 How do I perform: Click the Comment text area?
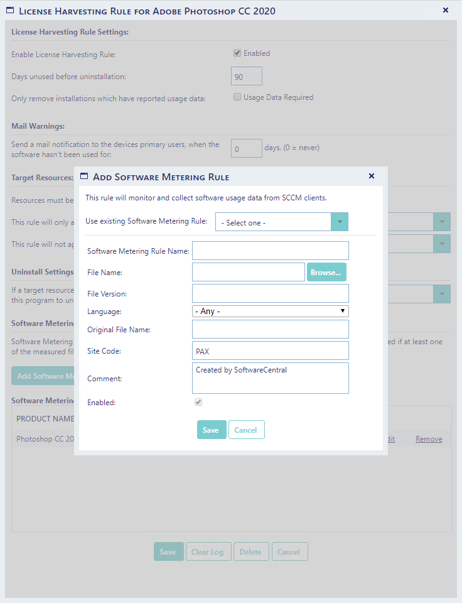(x=270, y=378)
